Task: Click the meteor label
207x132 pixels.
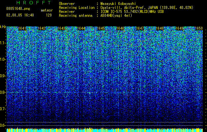Action: point(47,10)
